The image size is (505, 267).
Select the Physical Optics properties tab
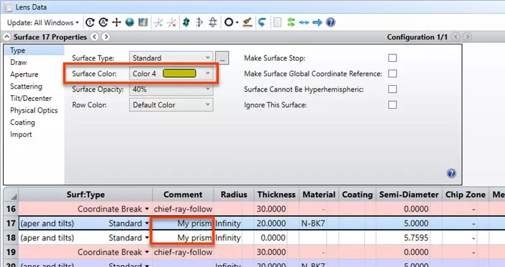pos(34,110)
